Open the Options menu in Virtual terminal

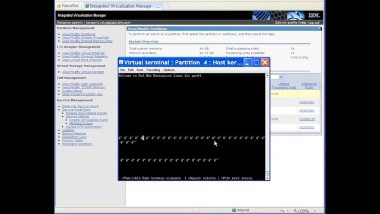click(169, 70)
